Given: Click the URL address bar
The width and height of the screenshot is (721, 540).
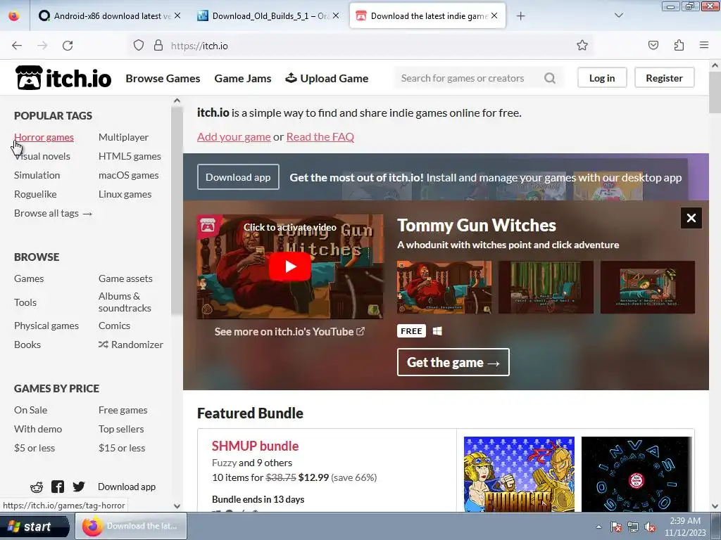Looking at the screenshot, I should (361, 46).
